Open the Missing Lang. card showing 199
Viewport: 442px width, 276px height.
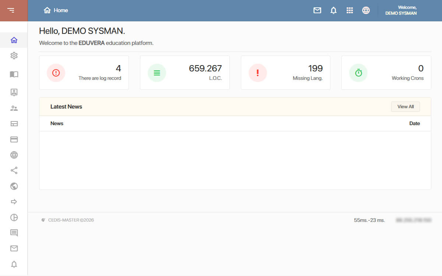click(x=285, y=73)
